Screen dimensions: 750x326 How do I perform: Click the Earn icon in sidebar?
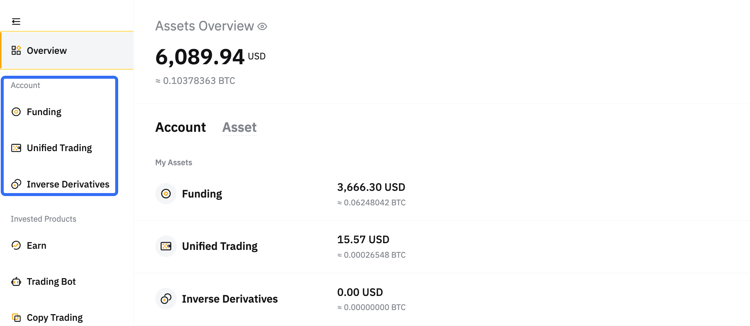pos(16,245)
